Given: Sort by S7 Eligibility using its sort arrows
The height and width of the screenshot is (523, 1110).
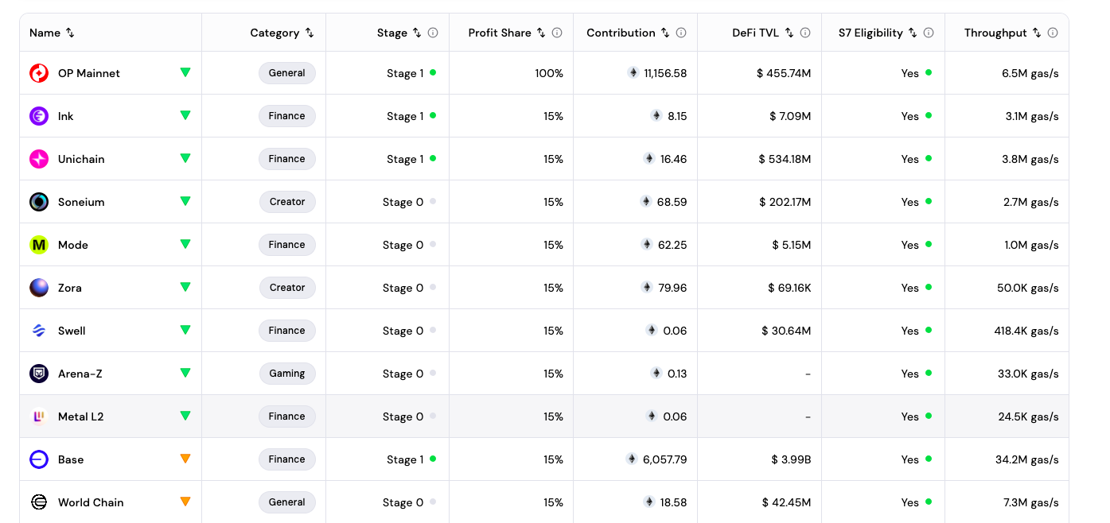Looking at the screenshot, I should click(x=913, y=33).
